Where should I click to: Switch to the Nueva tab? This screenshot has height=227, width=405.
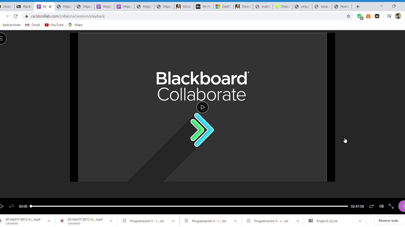[x=342, y=6]
